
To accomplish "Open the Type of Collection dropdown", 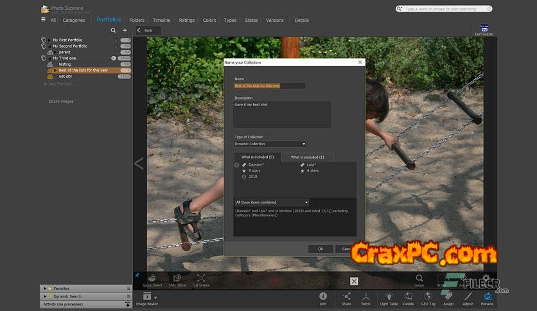I will (x=270, y=144).
